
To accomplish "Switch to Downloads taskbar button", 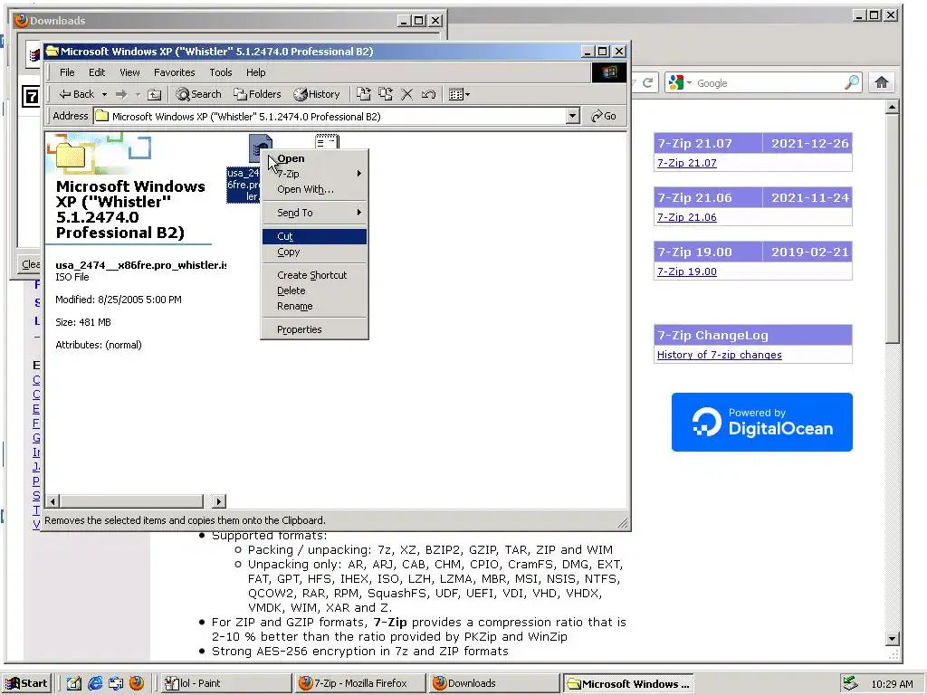I will pos(492,684).
